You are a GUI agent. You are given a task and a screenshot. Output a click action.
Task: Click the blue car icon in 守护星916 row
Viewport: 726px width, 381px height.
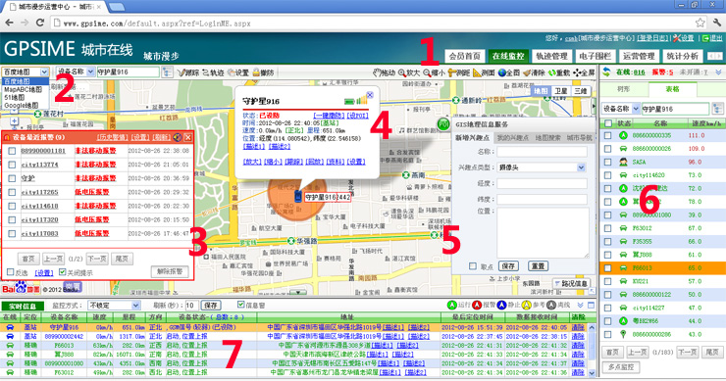[x=9, y=327]
